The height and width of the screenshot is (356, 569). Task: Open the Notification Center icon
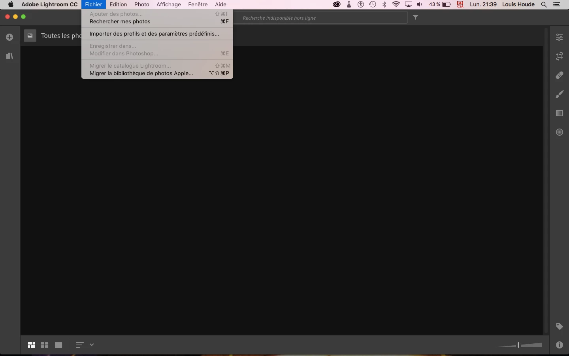click(557, 4)
